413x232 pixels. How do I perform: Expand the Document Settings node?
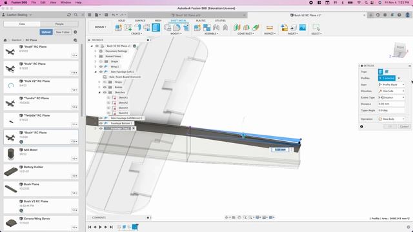96,51
